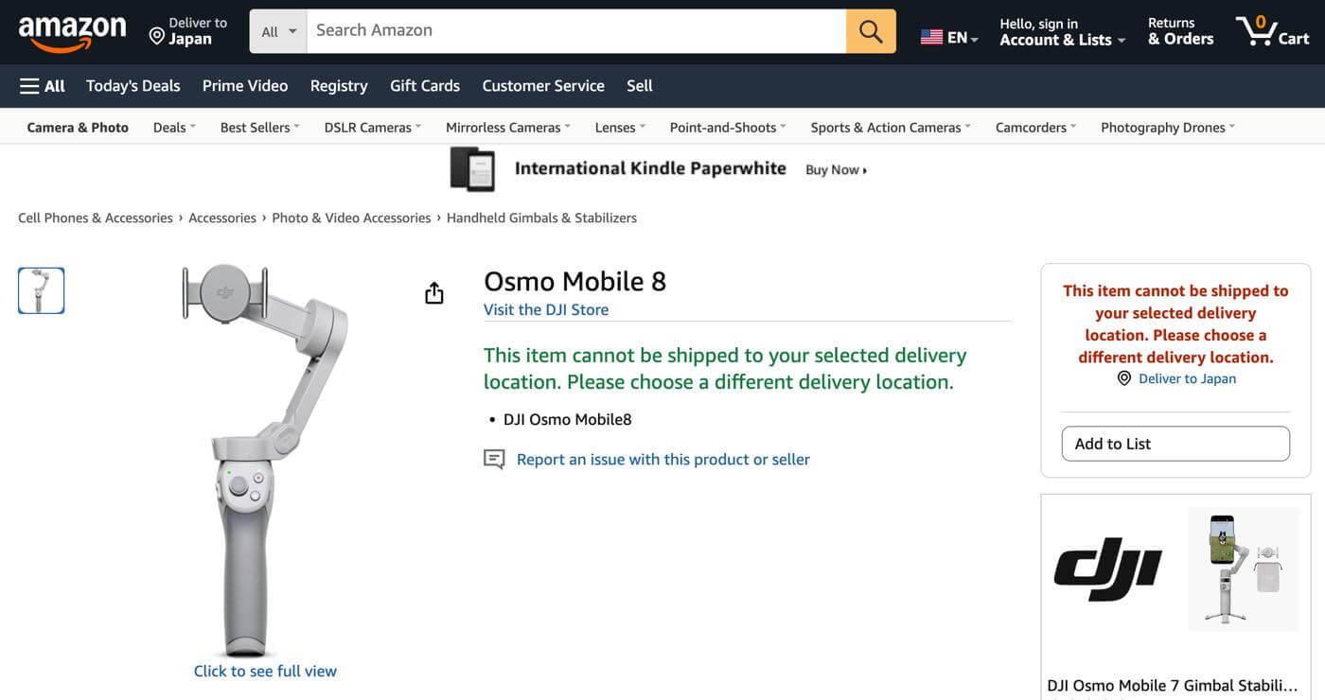Open the All hamburger menu
The height and width of the screenshot is (700, 1325).
(43, 86)
